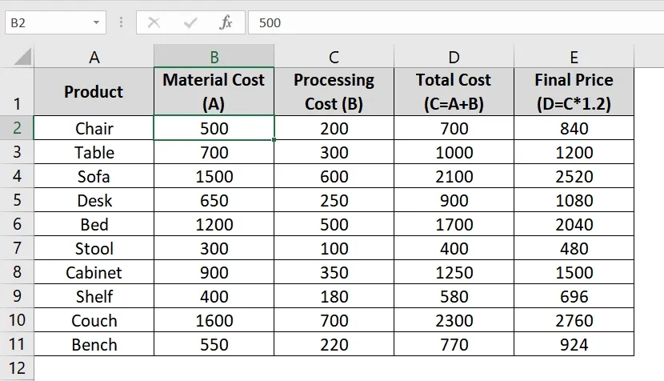Select column C header
This screenshot has width=664, height=381.
coord(334,56)
